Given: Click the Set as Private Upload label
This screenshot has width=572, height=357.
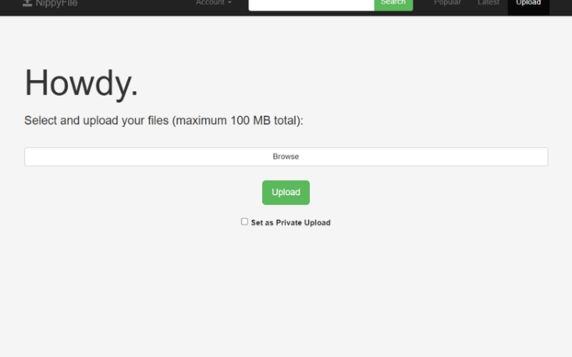Looking at the screenshot, I should click(x=291, y=223).
